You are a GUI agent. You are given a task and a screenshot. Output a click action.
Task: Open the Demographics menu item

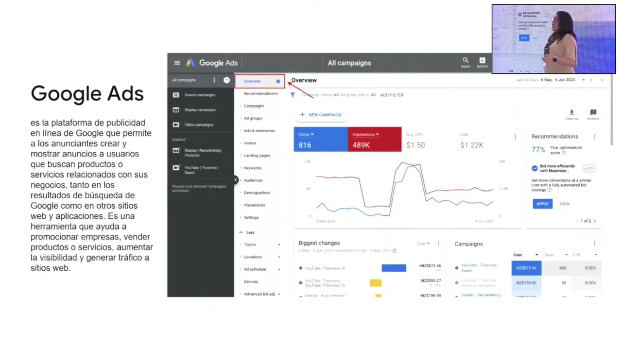point(257,192)
